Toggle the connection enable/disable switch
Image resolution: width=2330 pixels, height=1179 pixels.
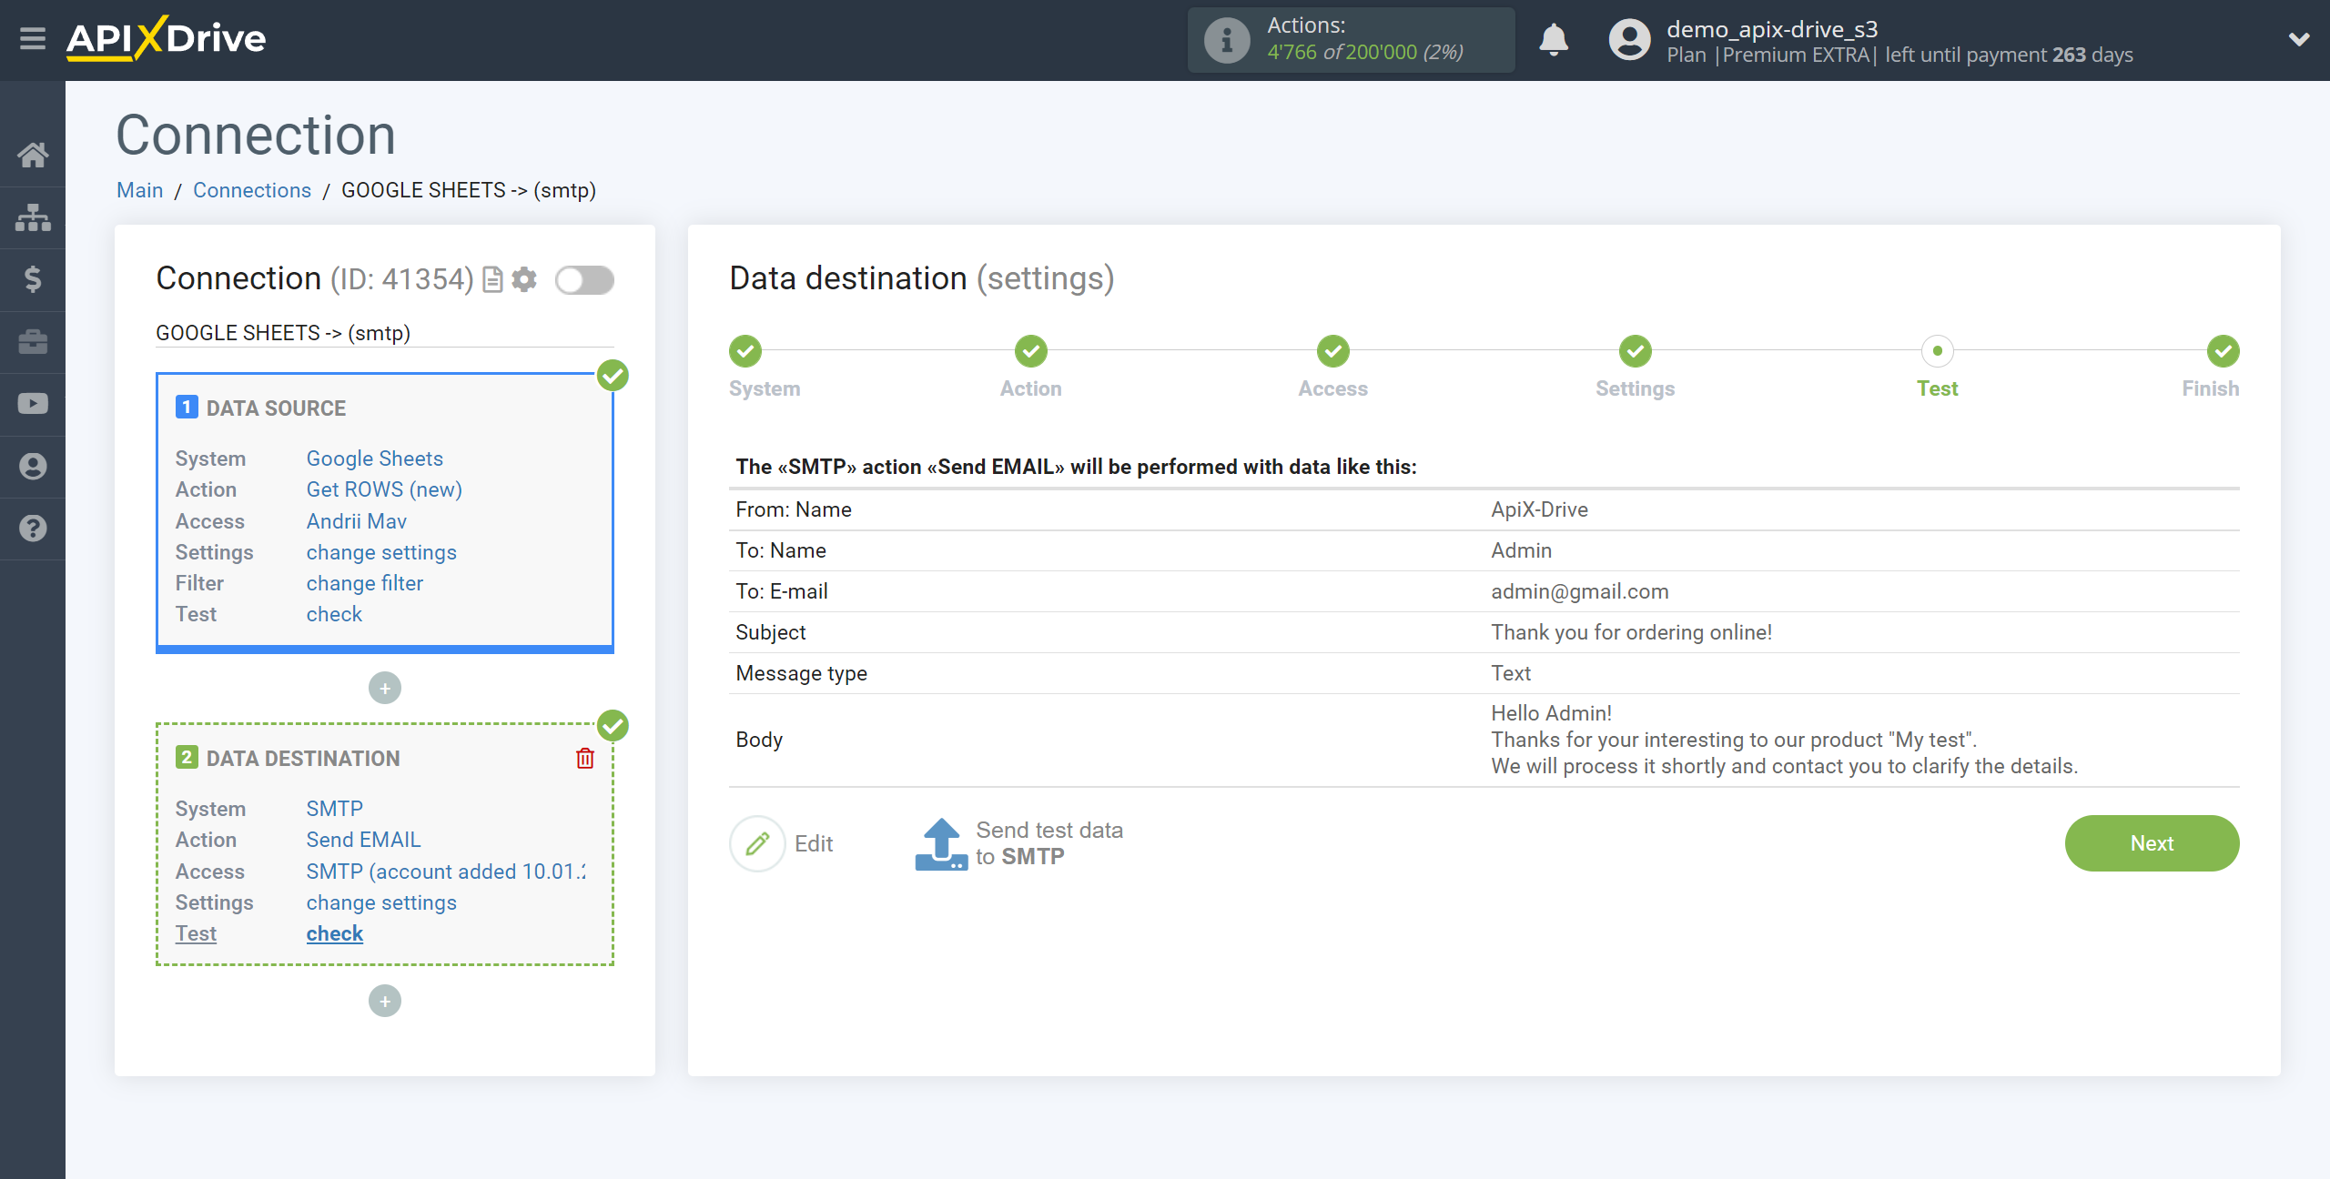[587, 279]
